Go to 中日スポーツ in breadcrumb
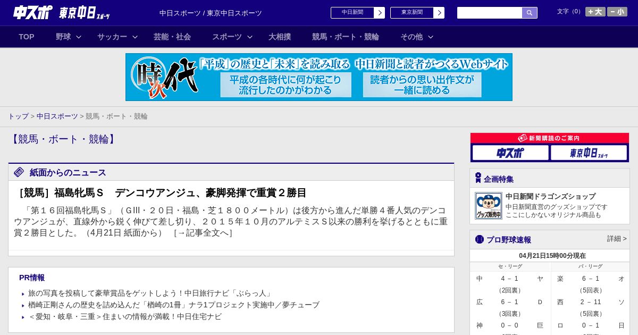This screenshot has height=335, width=638. tap(57, 116)
